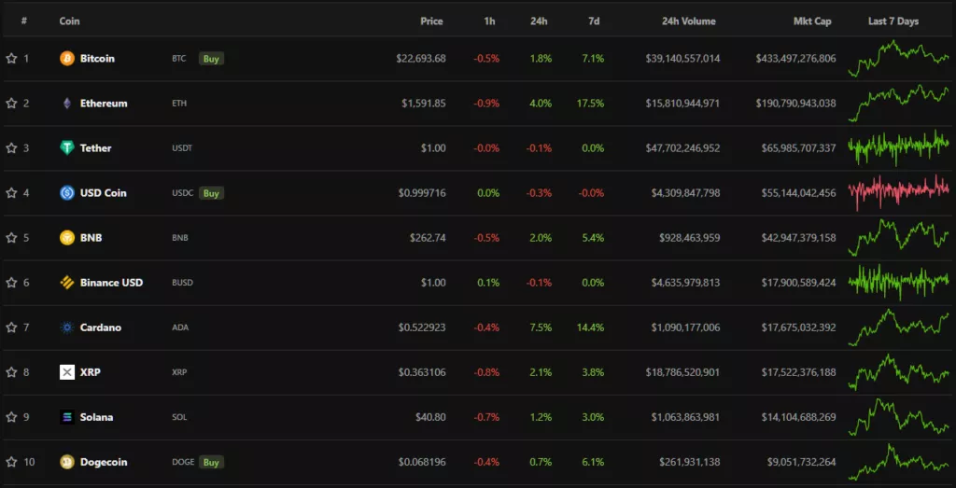The height and width of the screenshot is (488, 956).
Task: Click the Dogecoin logo icon
Action: (x=67, y=462)
